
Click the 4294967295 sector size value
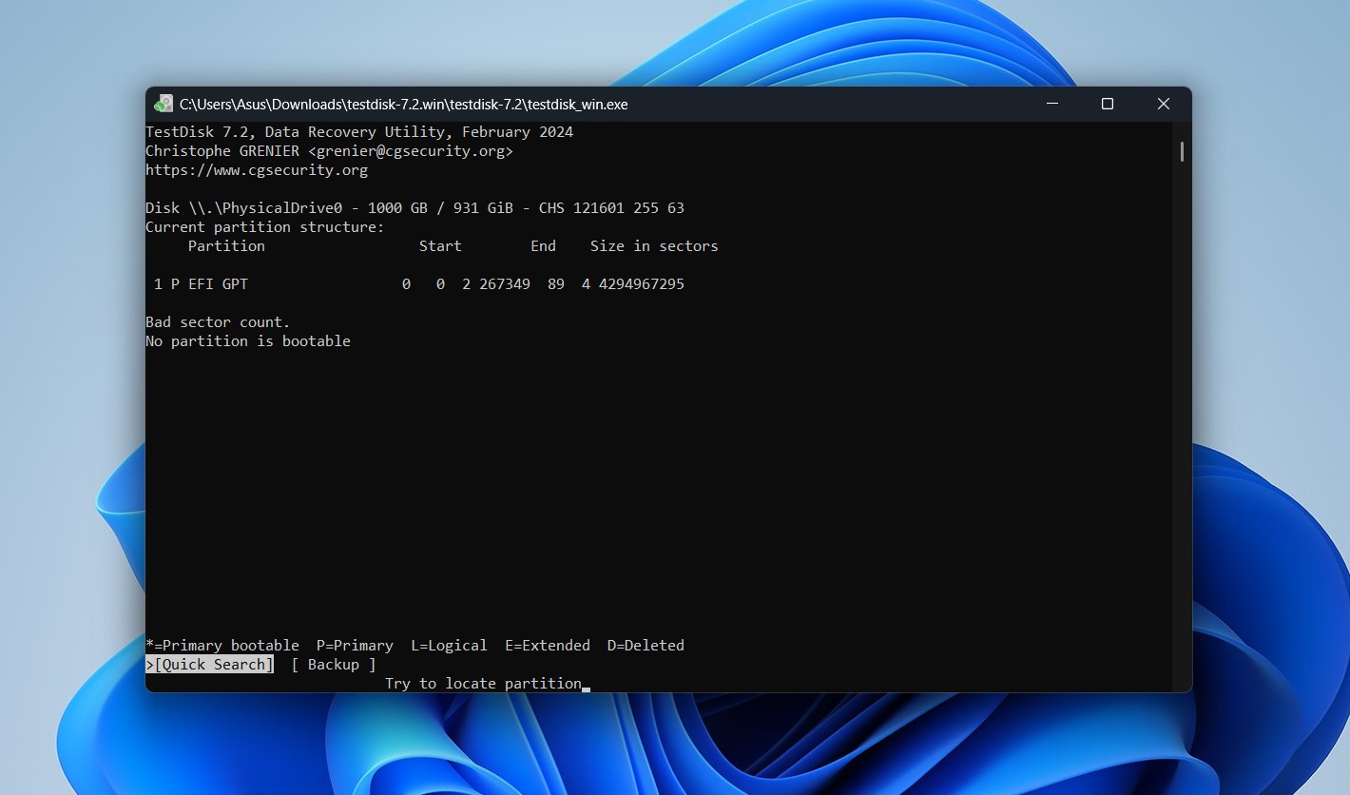coord(642,284)
